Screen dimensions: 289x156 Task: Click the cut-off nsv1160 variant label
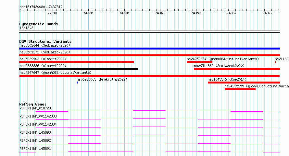pos(282,59)
